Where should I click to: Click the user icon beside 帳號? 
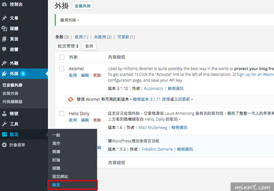pyautogui.click(x=4, y=114)
